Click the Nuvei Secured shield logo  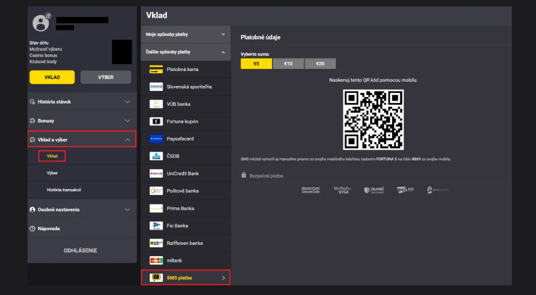point(374,190)
